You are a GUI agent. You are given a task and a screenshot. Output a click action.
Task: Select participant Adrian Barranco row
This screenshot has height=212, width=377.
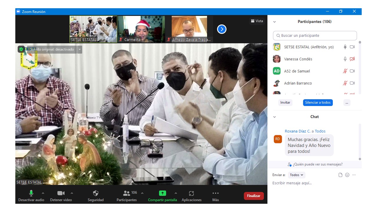314,83
